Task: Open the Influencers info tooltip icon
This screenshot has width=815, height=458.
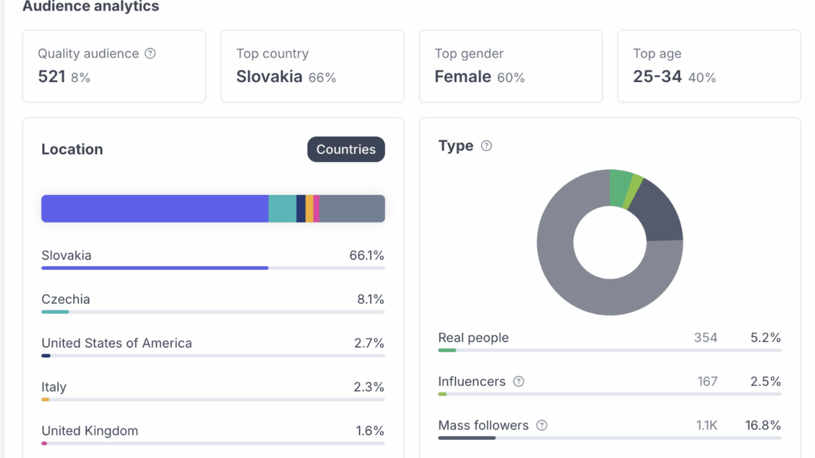Action: click(519, 381)
